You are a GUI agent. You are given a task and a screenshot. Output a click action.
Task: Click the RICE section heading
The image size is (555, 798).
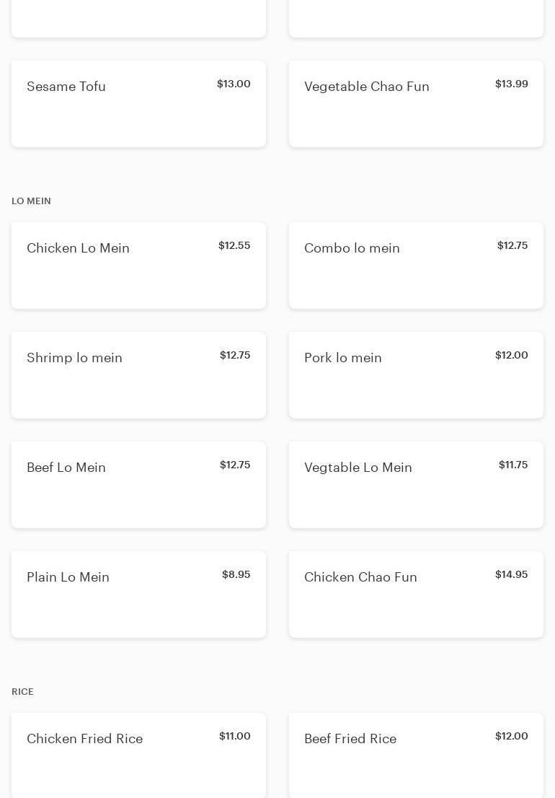pyautogui.click(x=22, y=692)
